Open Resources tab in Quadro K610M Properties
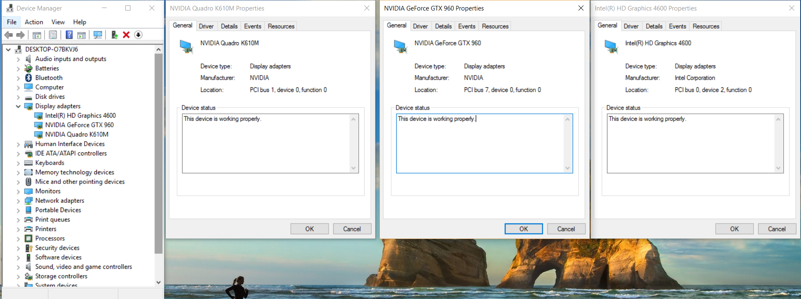This screenshot has width=801, height=299. coord(281,26)
